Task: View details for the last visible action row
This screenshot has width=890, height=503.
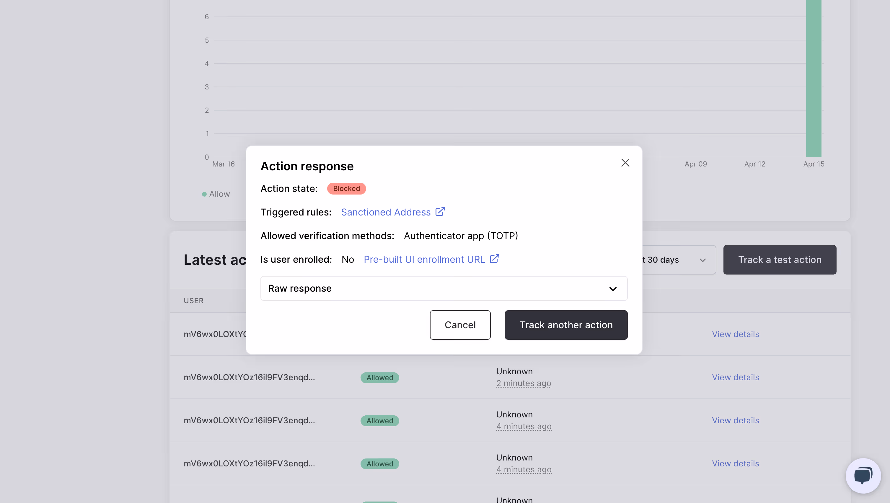Action: [x=735, y=463]
